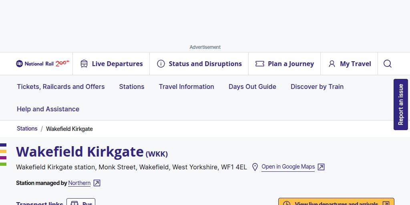Click the ticket icon beside Plan a Journey

coord(260,64)
